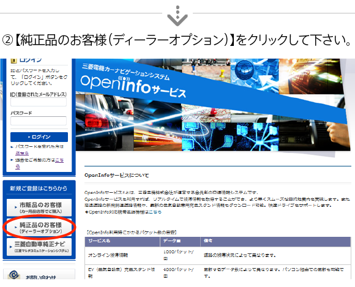The height and width of the screenshot is (287, 355).
Task: Click the openinfoサービス banner image
Action: pos(213,105)
